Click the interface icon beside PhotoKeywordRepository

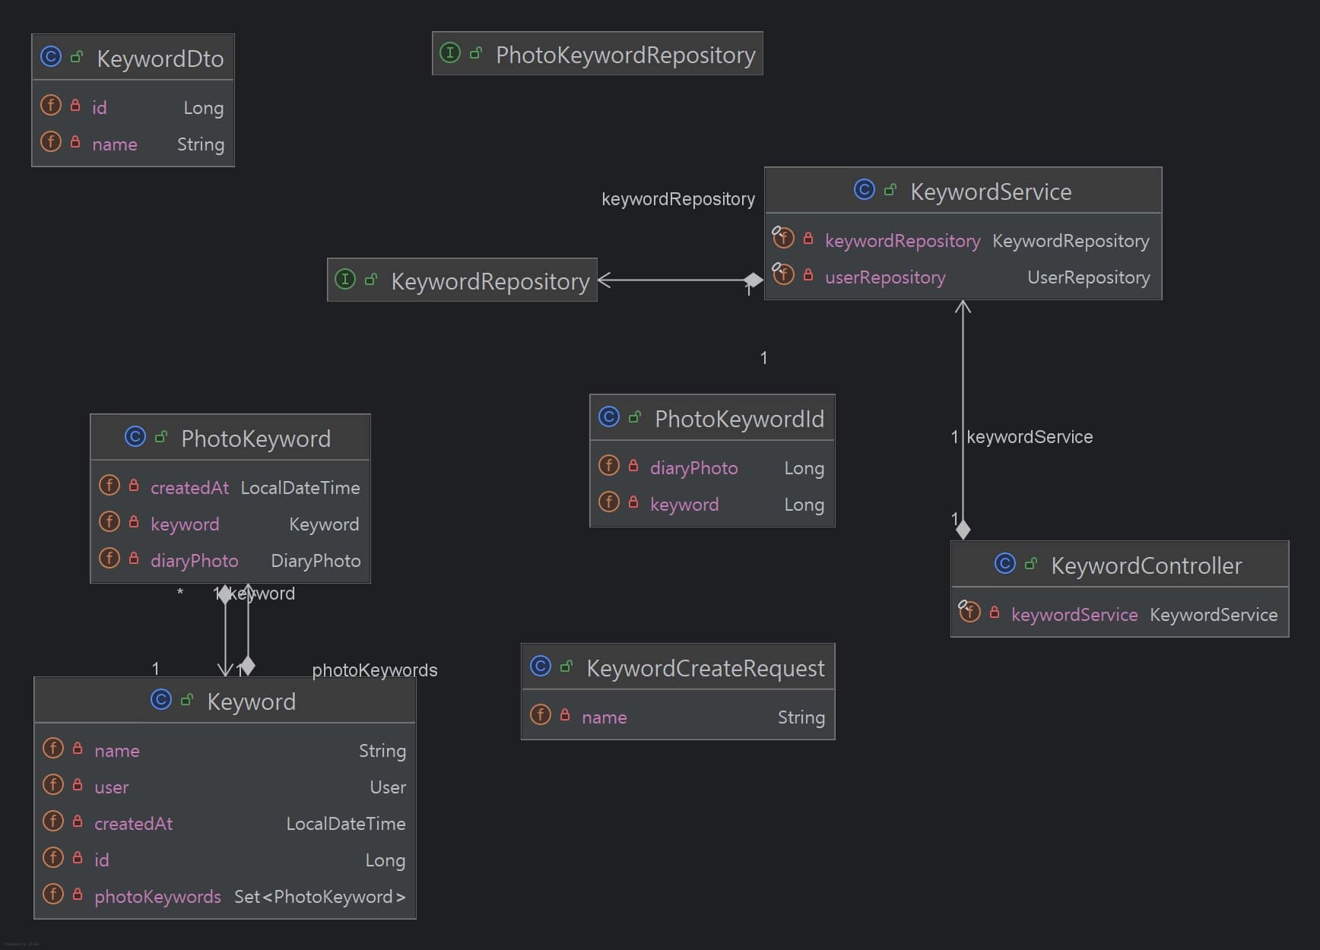(x=450, y=53)
